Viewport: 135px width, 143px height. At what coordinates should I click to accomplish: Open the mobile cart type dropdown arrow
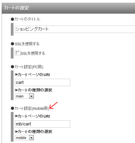coord(32,138)
